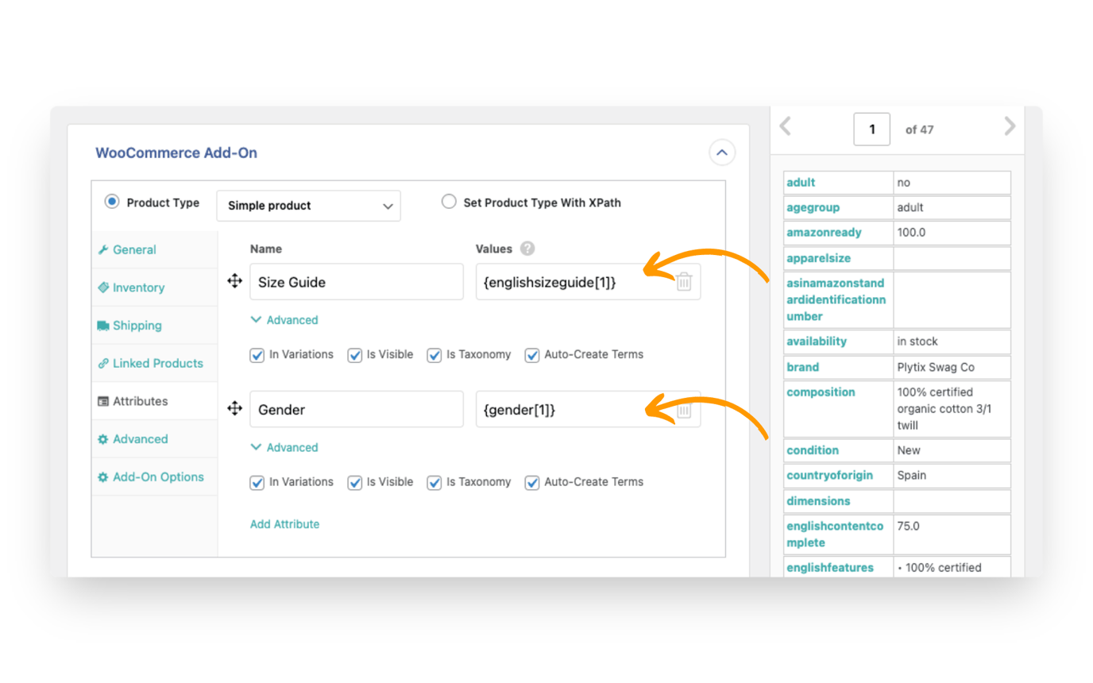
Task: Collapse the Advanced section under Size Guide
Action: coord(284,320)
